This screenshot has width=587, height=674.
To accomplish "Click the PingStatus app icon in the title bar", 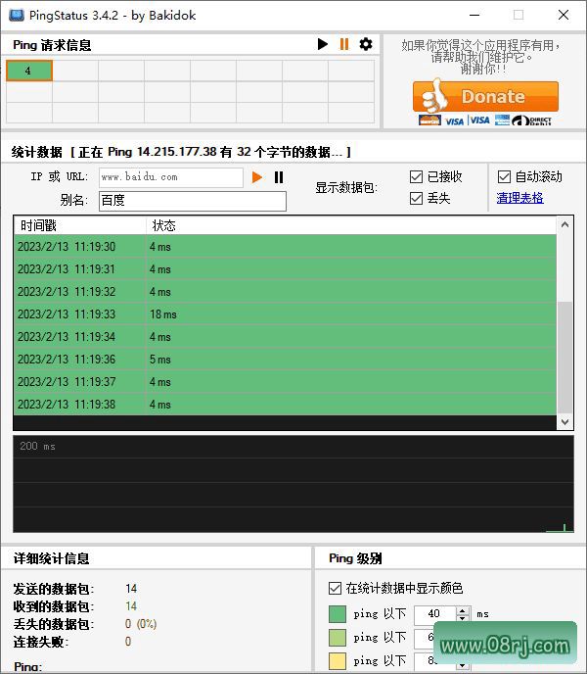I will pos(17,16).
